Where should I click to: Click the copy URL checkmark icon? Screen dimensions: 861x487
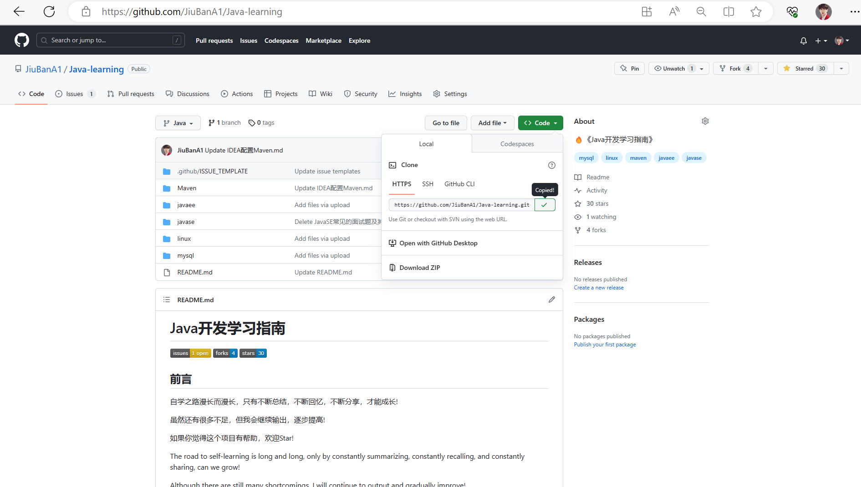(545, 205)
